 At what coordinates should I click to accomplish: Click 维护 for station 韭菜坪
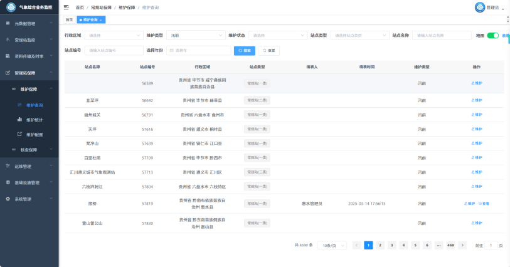(477, 100)
